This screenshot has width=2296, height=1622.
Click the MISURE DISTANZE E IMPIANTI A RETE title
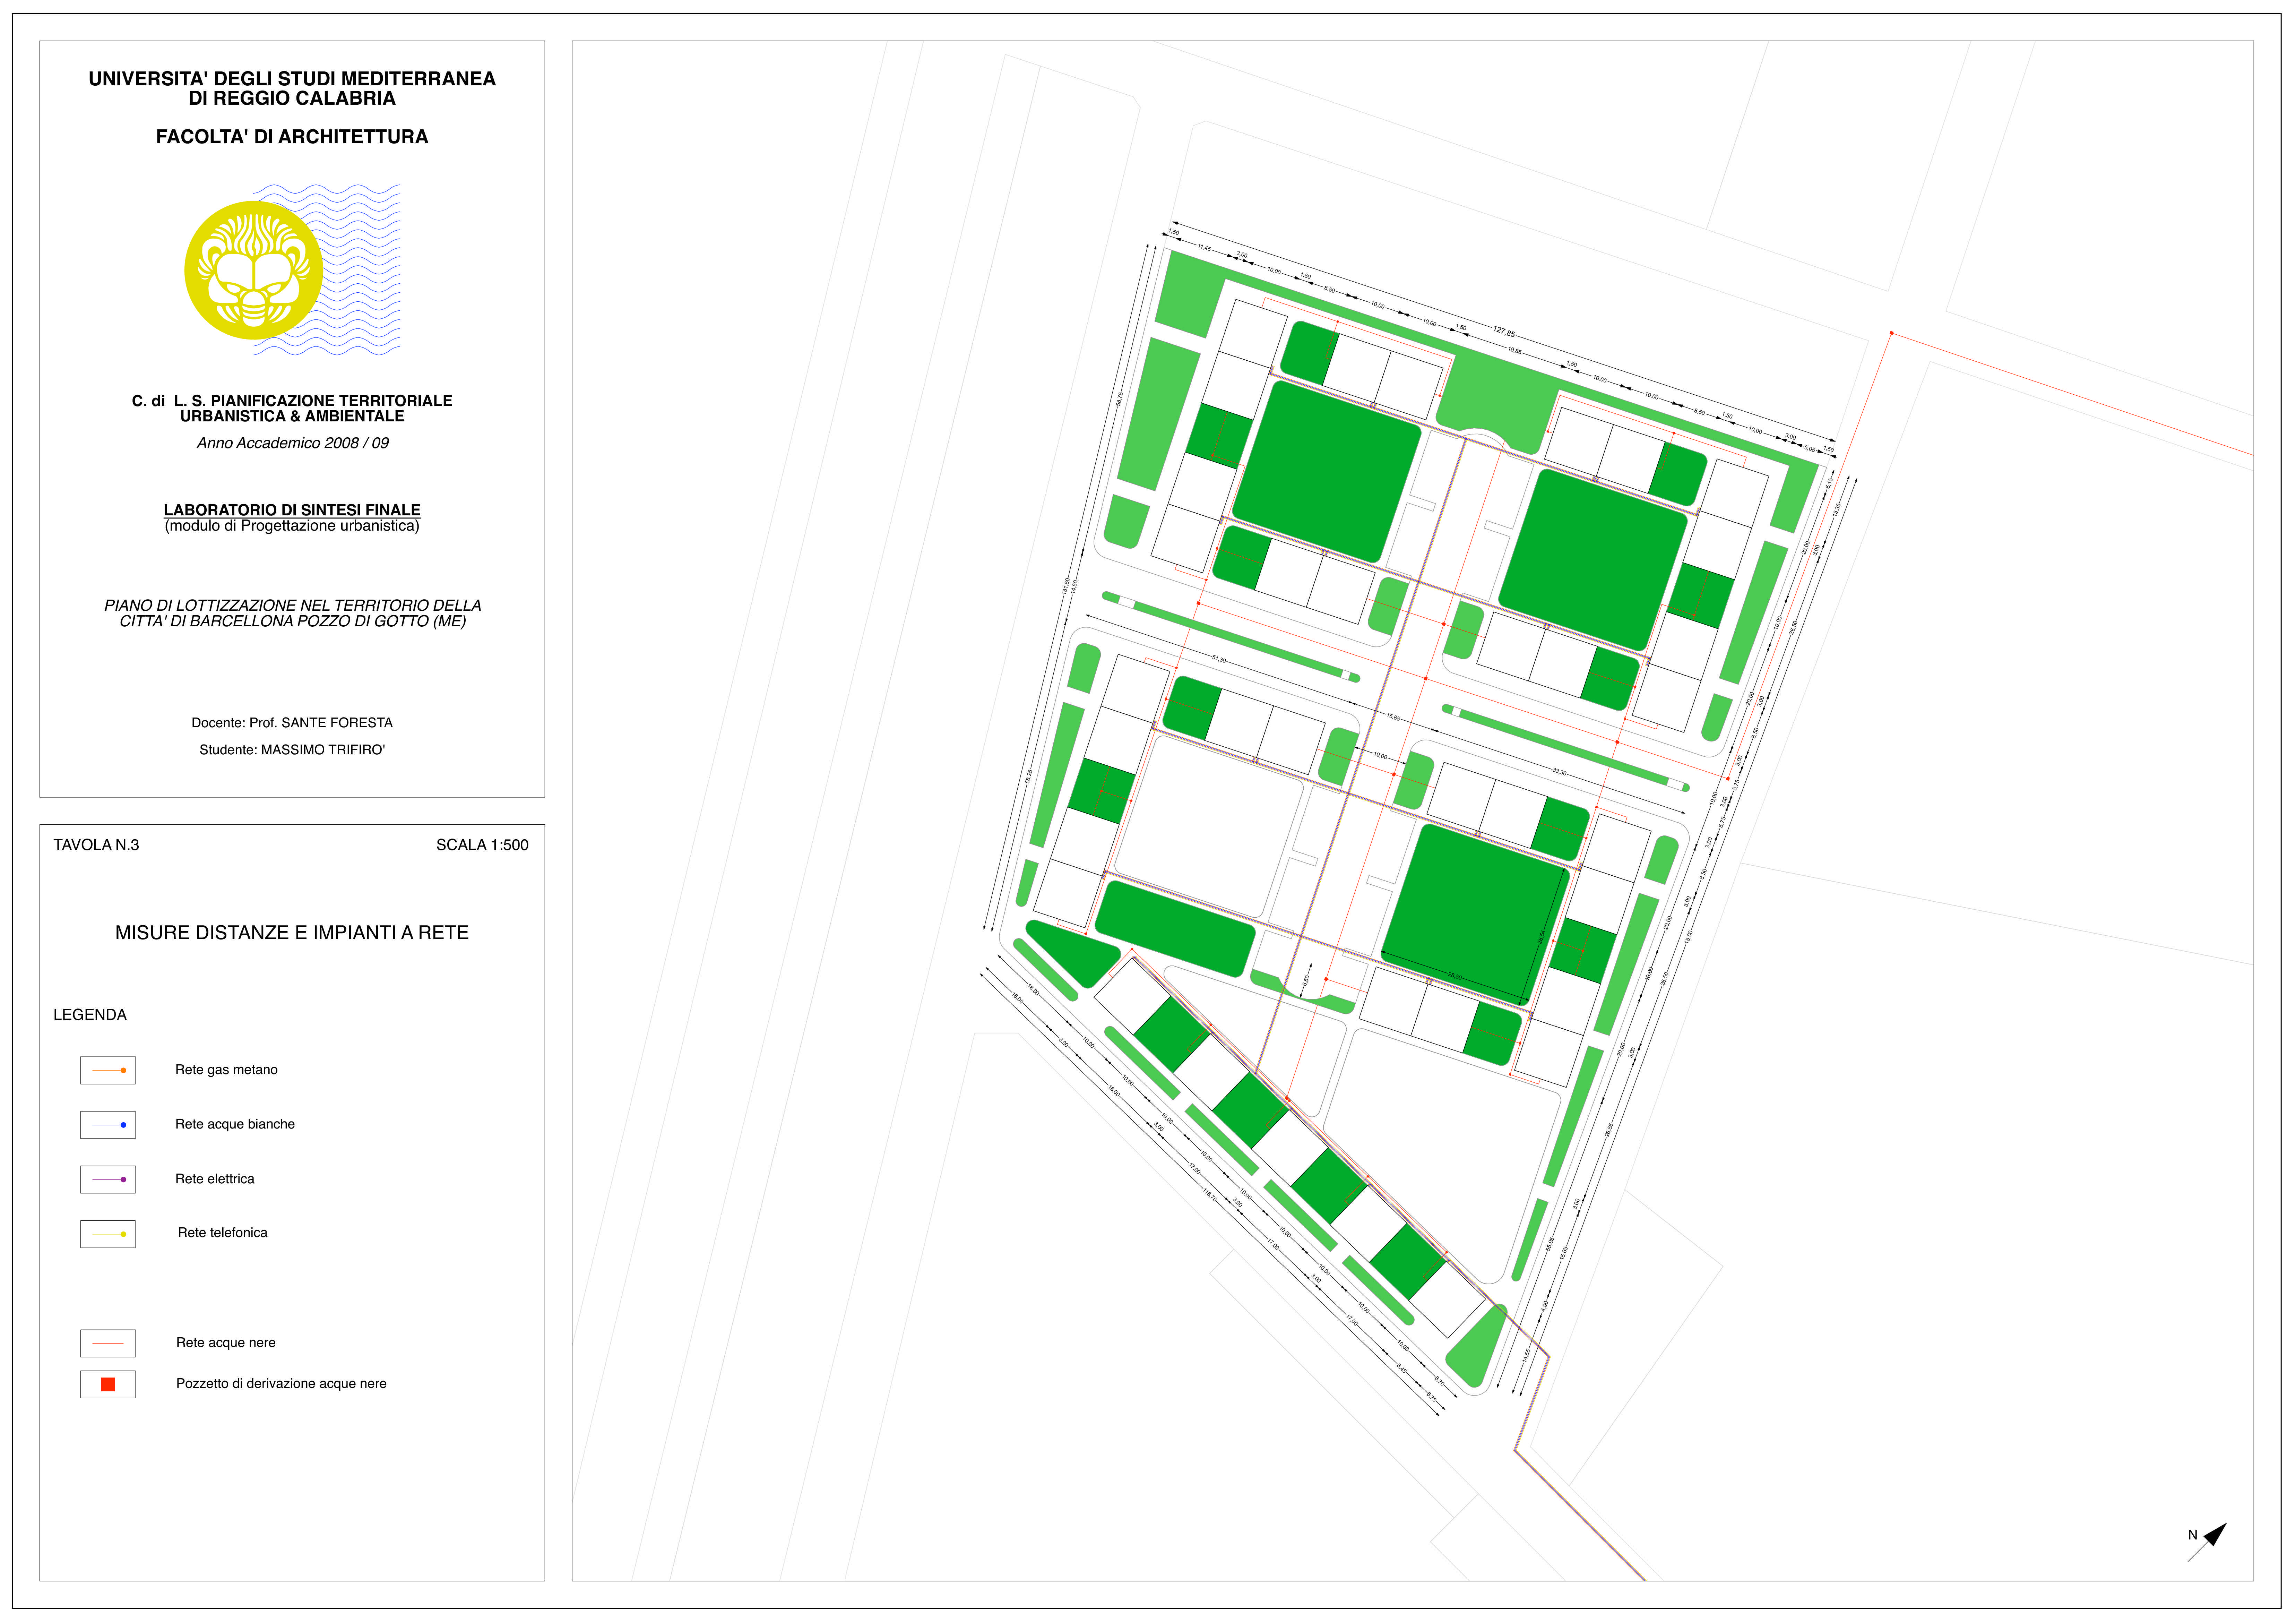[x=292, y=933]
